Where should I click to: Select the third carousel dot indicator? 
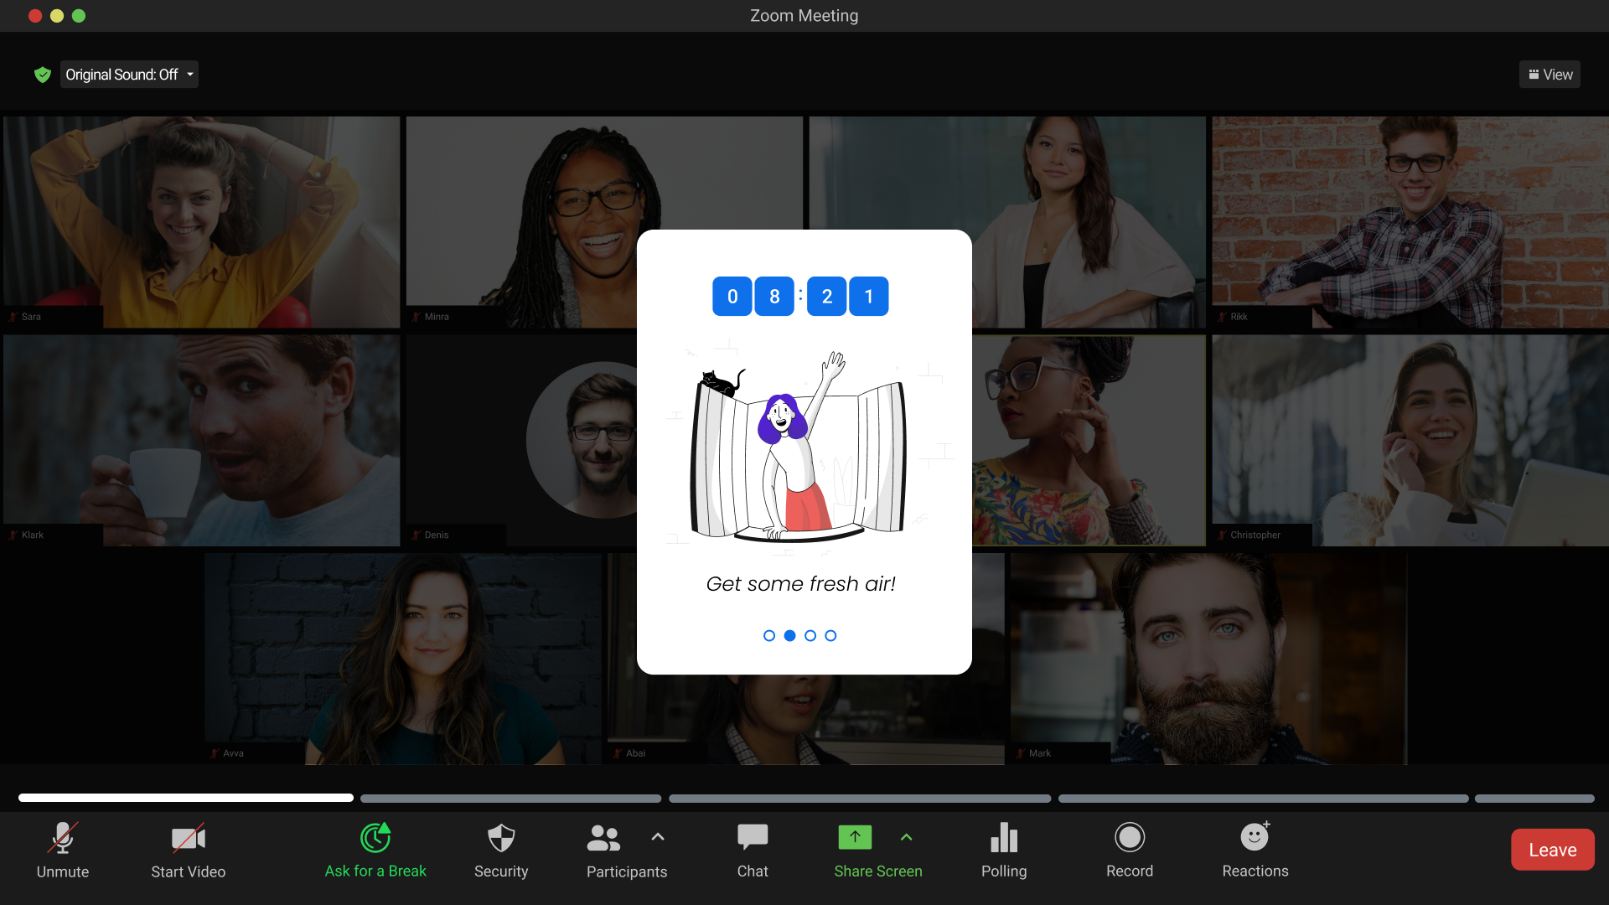pyautogui.click(x=810, y=636)
